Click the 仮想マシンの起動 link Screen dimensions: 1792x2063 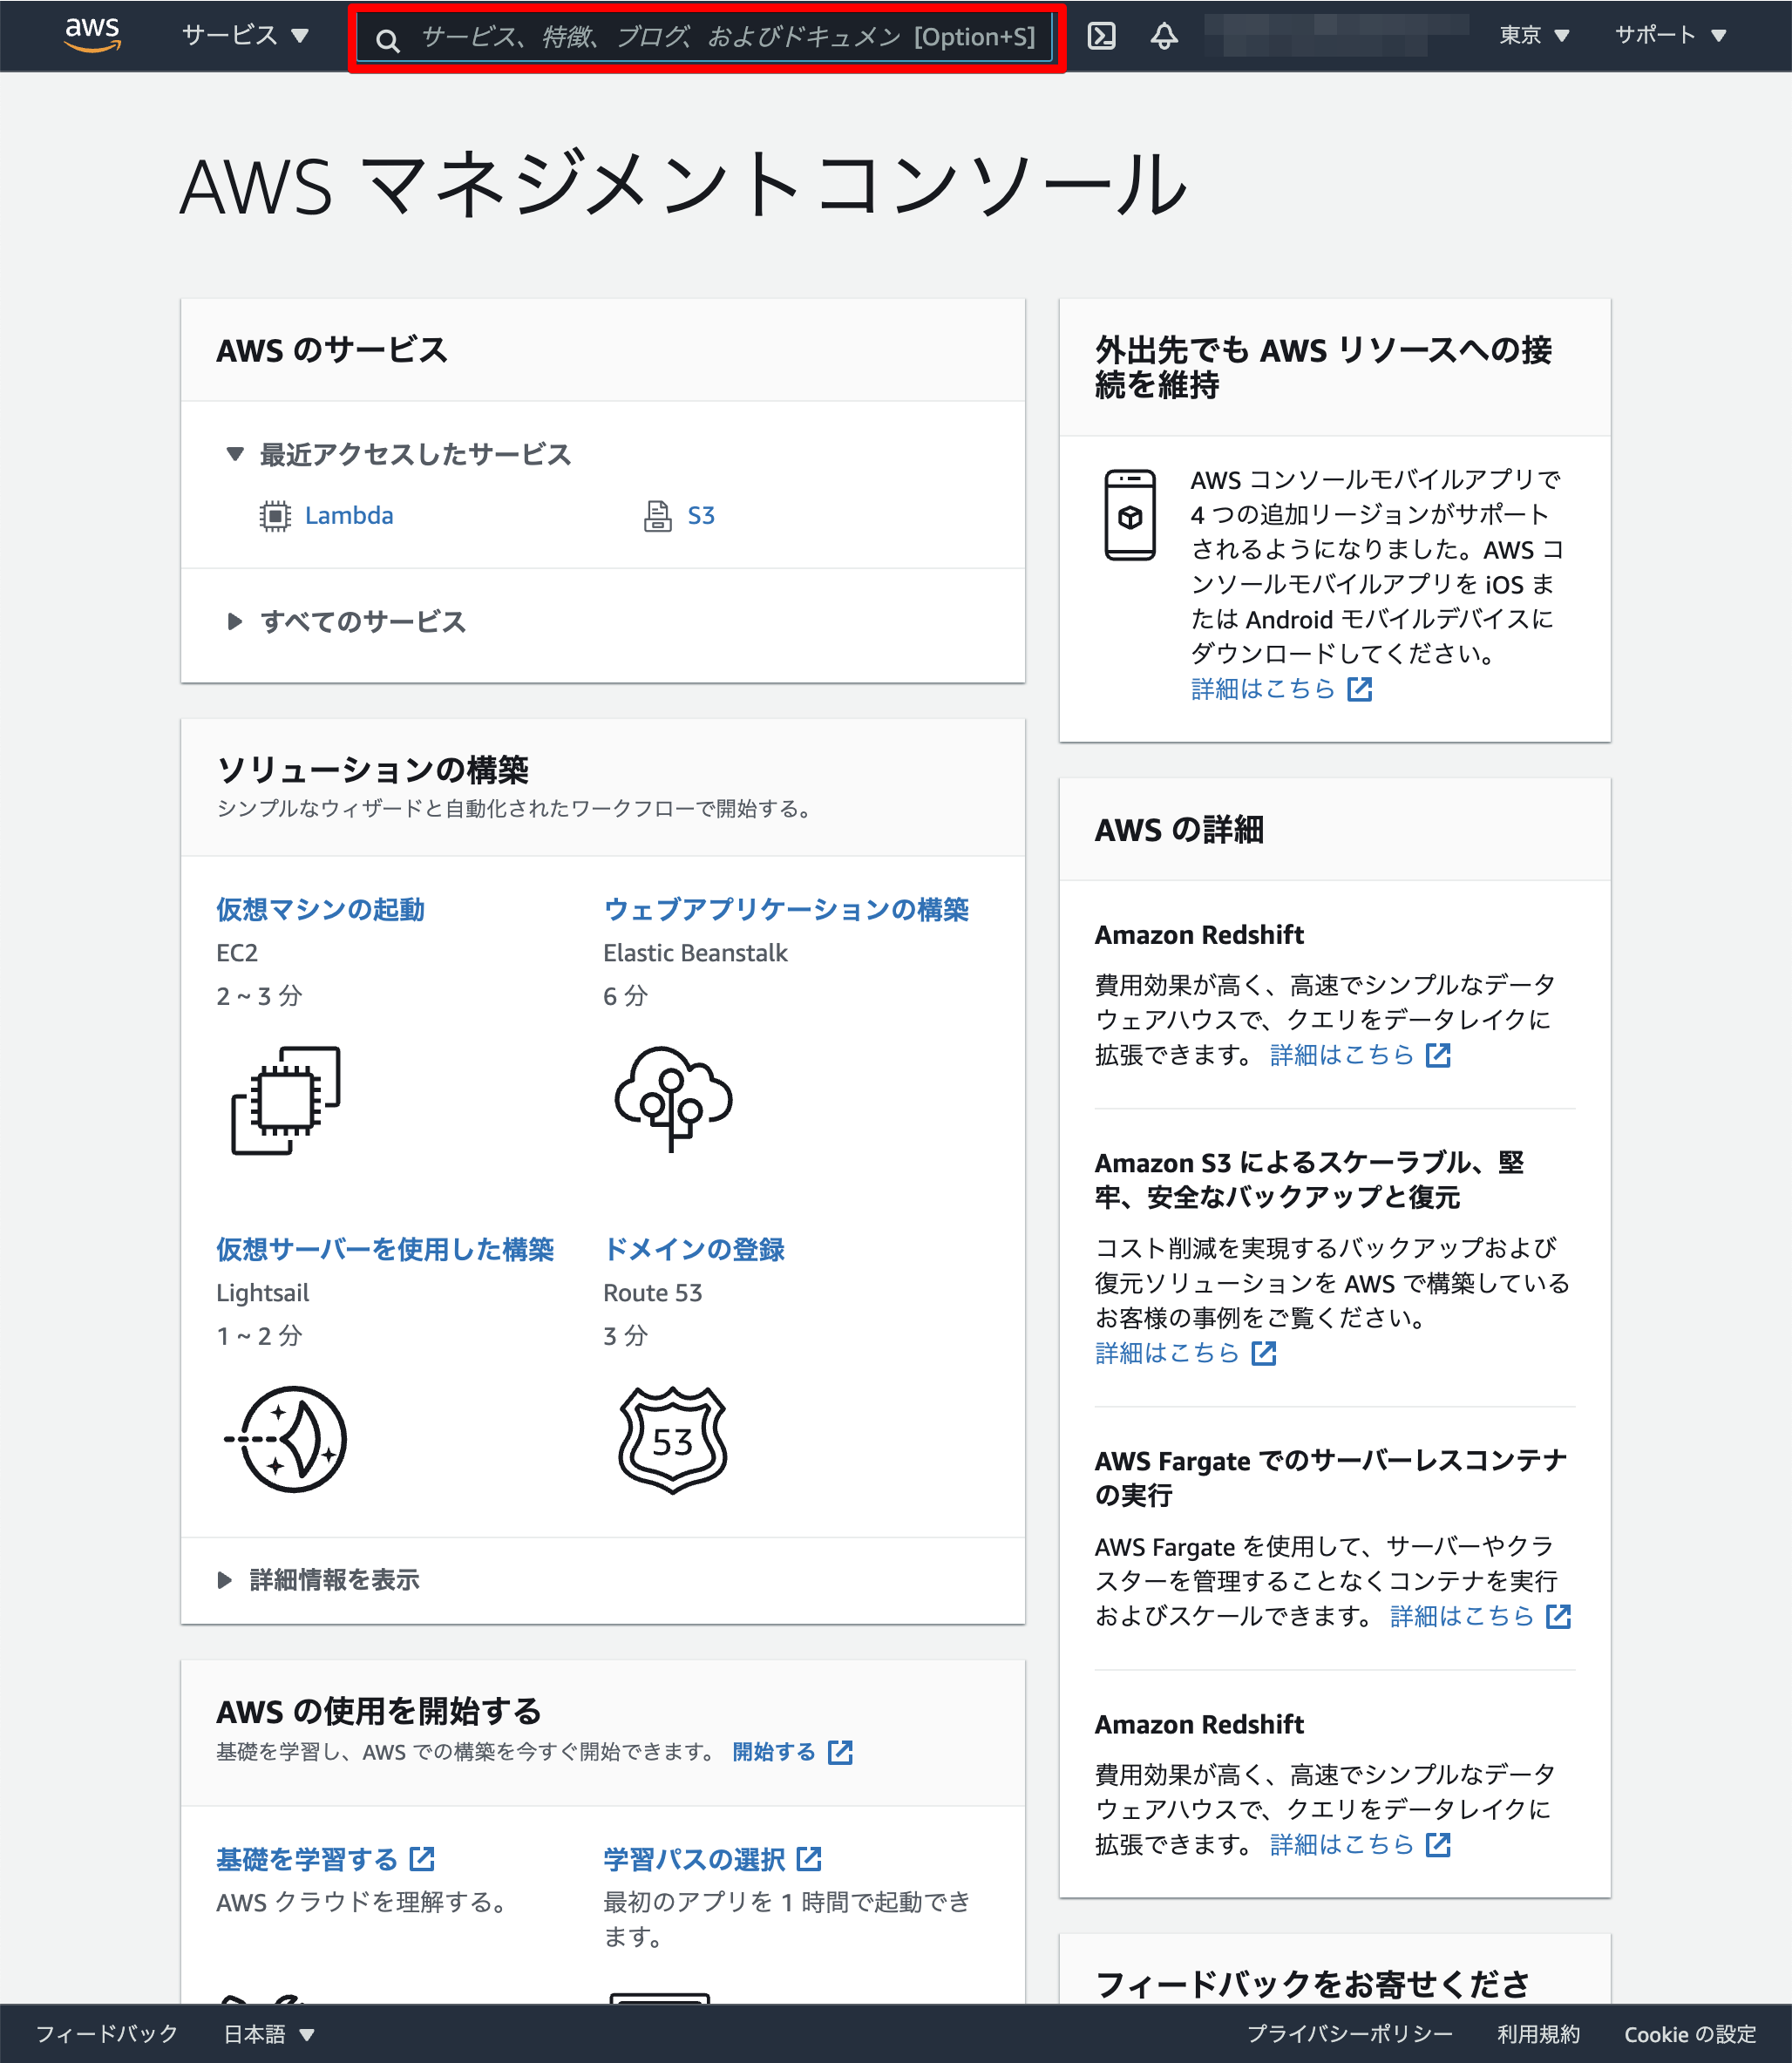click(x=320, y=909)
